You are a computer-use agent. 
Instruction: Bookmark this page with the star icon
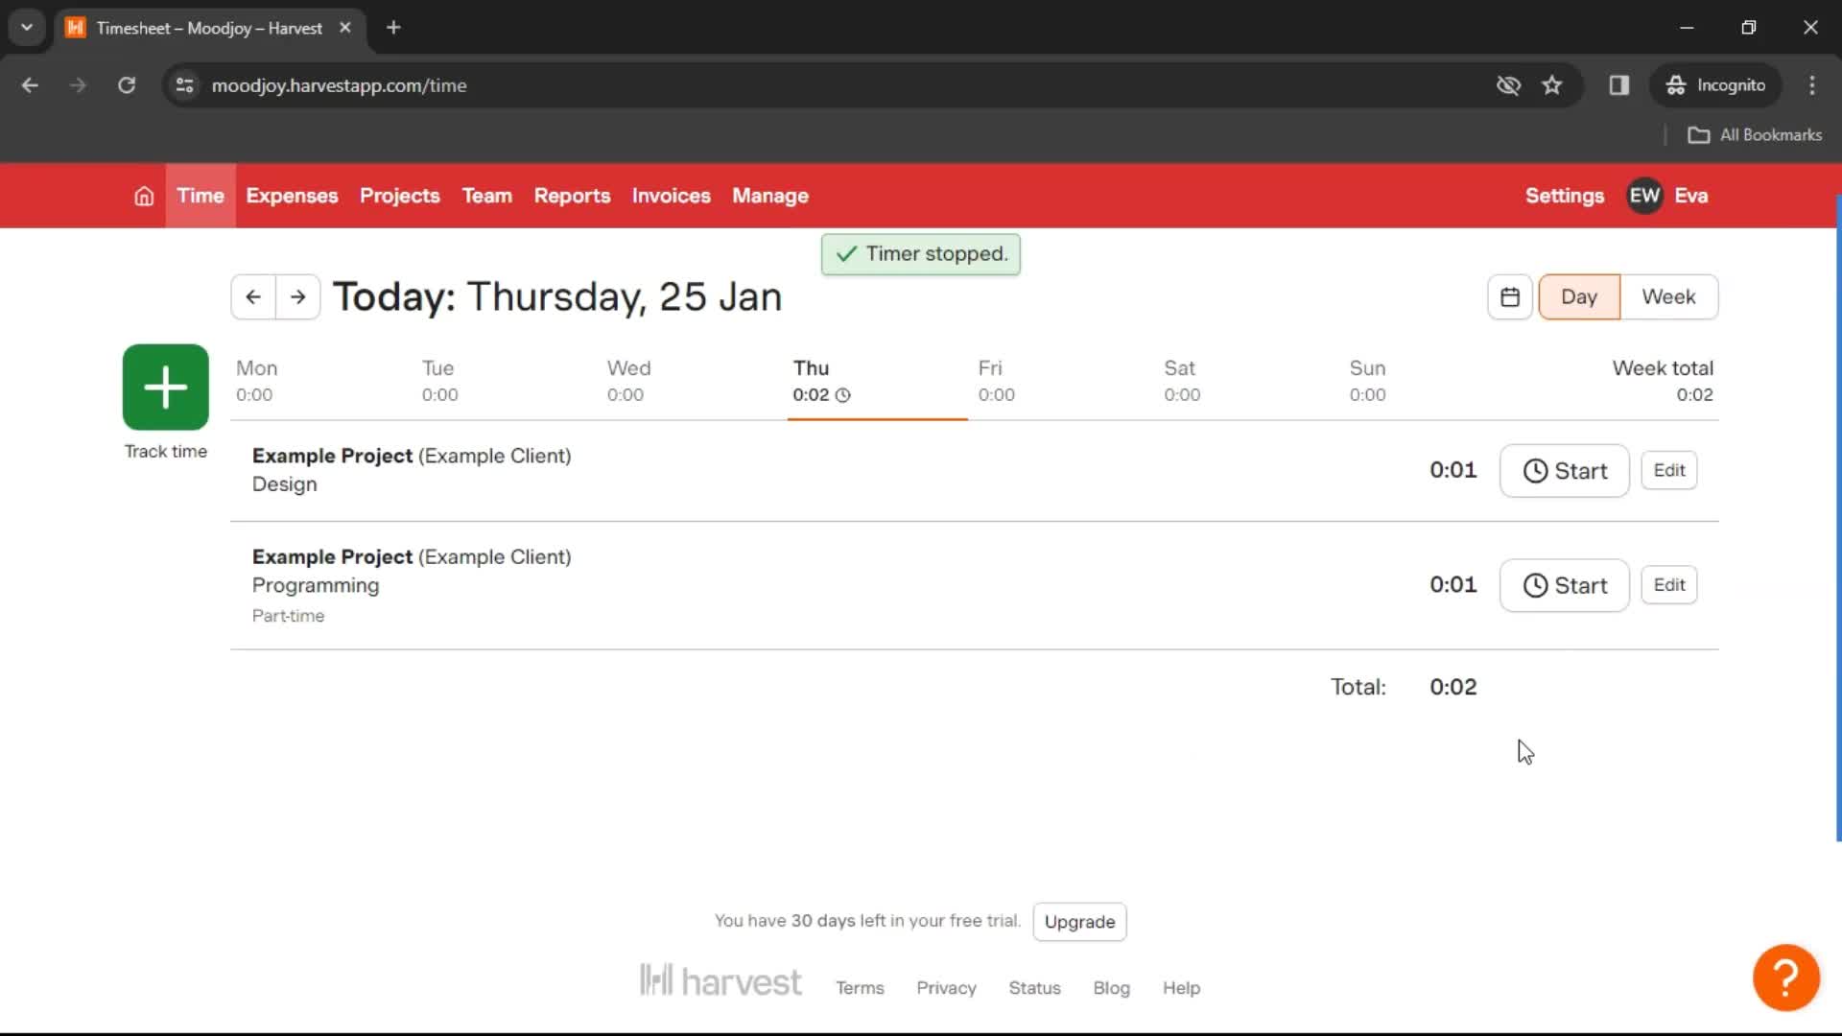(x=1552, y=85)
